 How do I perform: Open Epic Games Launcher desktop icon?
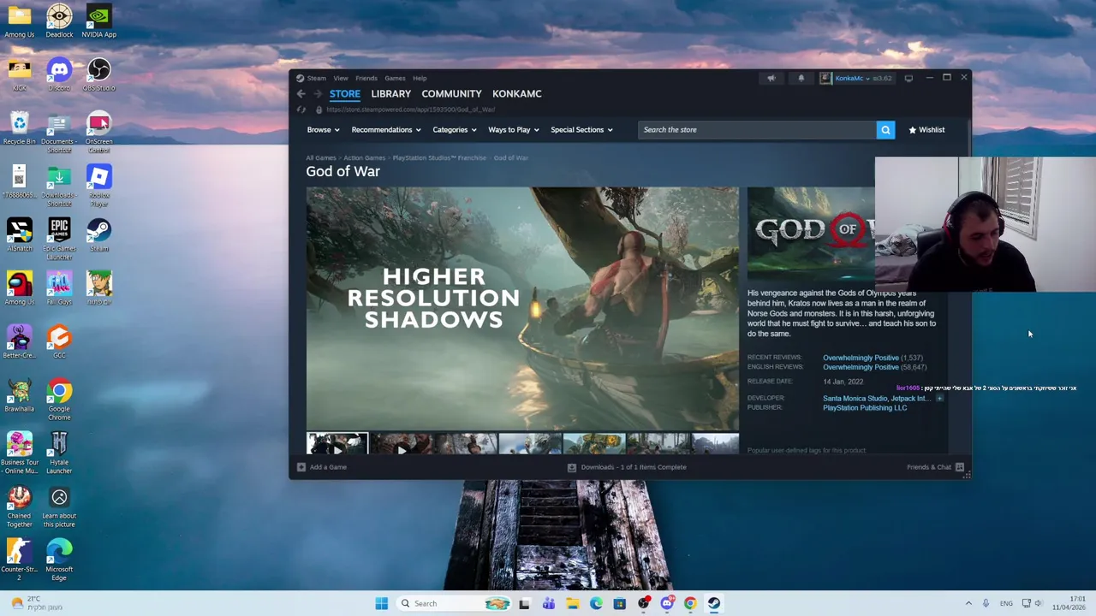coord(59,240)
